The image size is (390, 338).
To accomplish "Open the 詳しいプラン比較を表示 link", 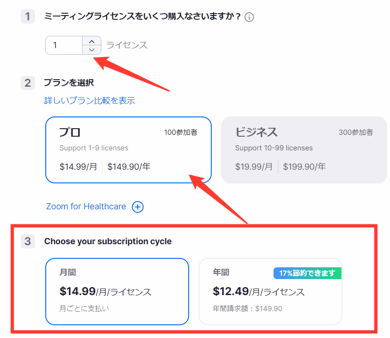I will pos(90,100).
